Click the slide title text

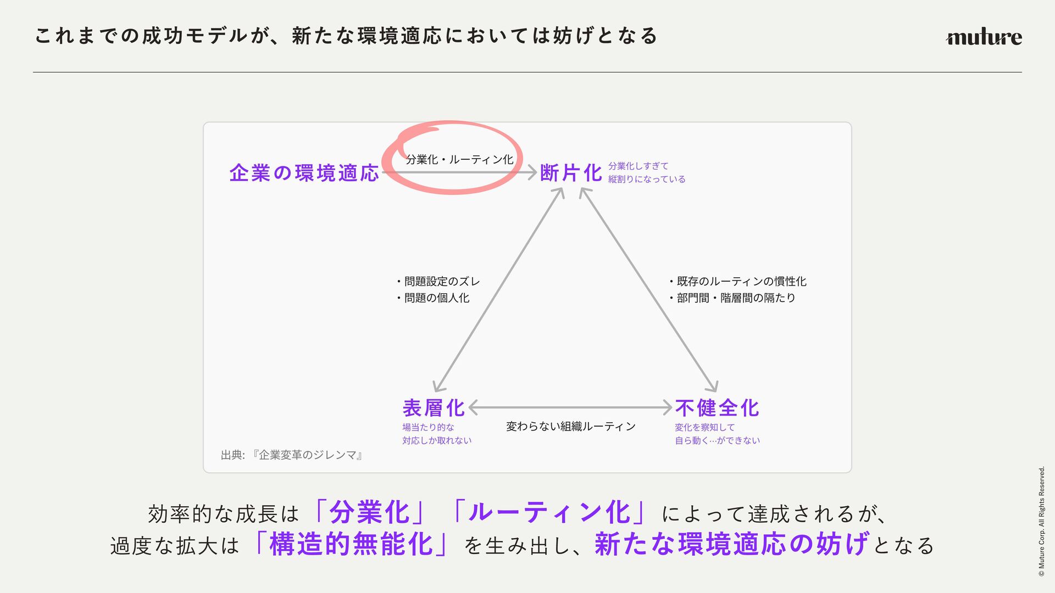point(346,36)
